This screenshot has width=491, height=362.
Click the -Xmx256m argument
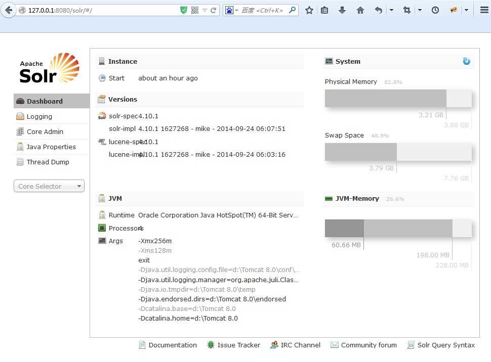pyautogui.click(x=155, y=241)
